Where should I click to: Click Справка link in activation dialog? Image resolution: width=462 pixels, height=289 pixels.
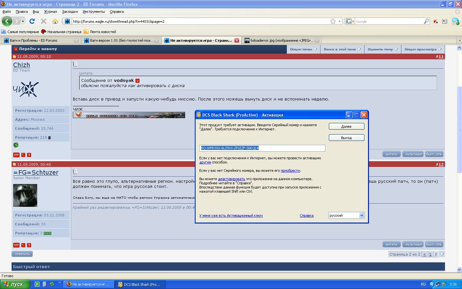[x=307, y=215]
